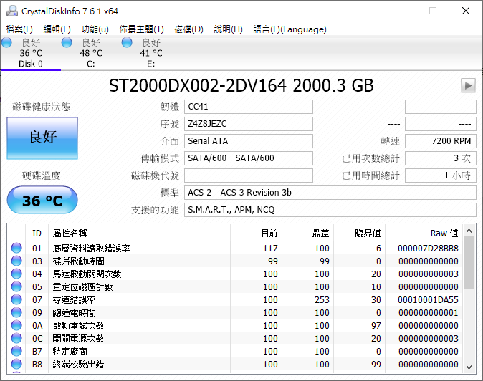Click the transfer mode field SATA/600 | SATA/600
The image size is (483, 381).
[249, 158]
